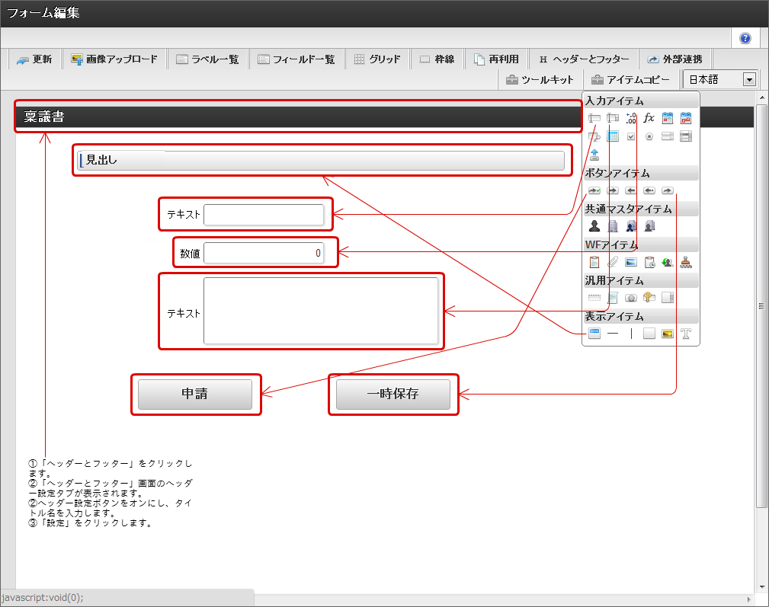
Task: Pick the key icon in generic items
Action: coord(649,297)
